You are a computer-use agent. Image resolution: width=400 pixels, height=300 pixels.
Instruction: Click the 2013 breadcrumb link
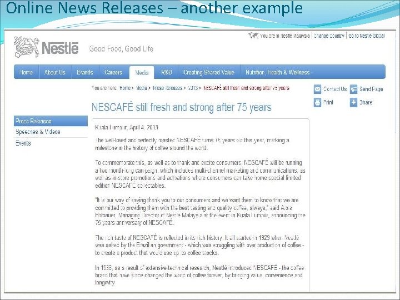pyautogui.click(x=193, y=88)
